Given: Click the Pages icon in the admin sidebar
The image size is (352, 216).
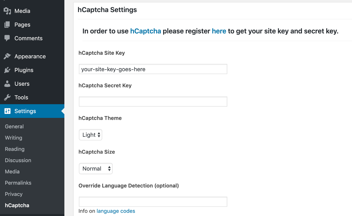Looking at the screenshot, I should point(7,24).
